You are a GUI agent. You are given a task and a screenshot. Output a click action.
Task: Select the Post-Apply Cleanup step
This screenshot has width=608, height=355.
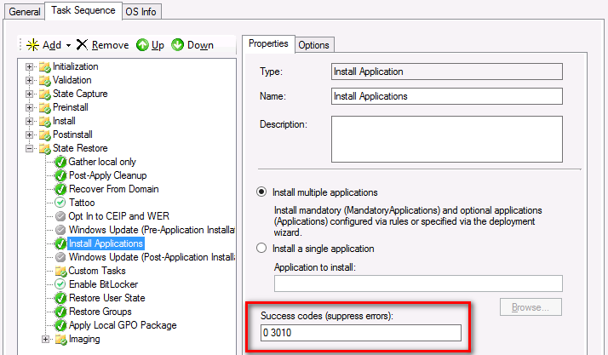coord(108,175)
